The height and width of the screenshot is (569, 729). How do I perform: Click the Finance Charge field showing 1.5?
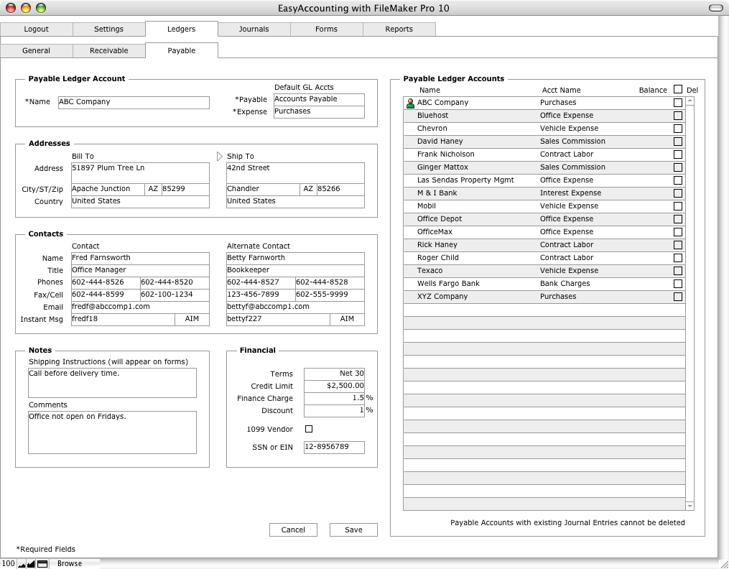[x=334, y=399]
